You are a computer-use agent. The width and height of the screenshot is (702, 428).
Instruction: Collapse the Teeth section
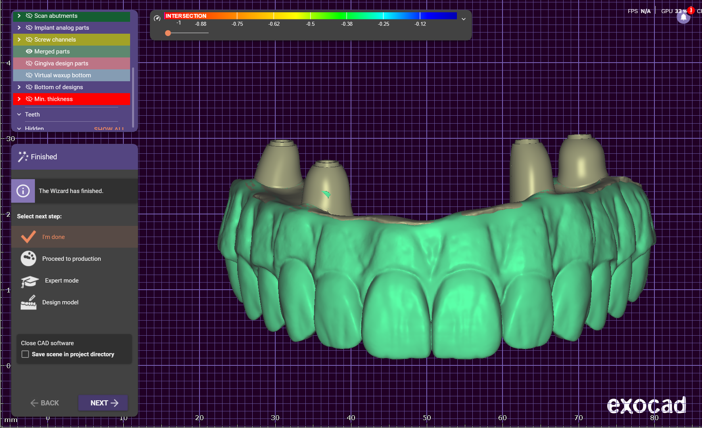coord(19,115)
